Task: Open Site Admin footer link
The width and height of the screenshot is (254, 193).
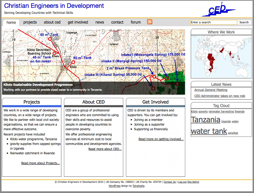Action: coord(193,182)
